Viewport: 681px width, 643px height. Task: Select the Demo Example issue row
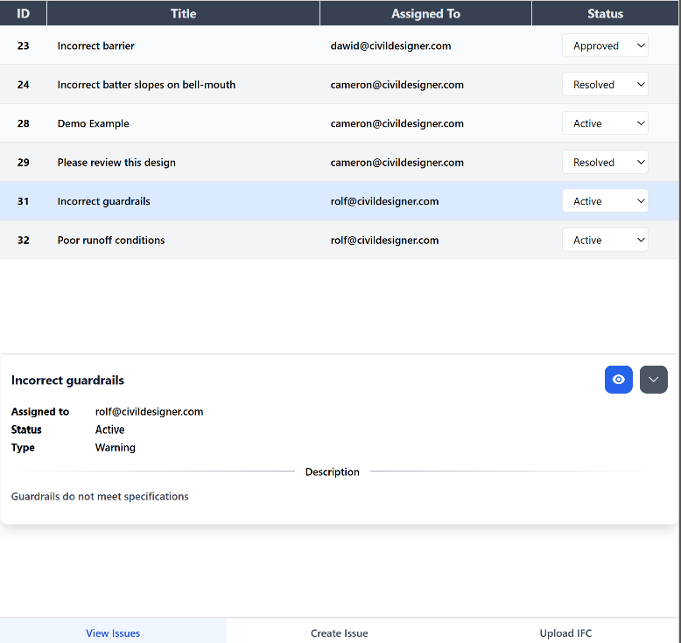pos(94,124)
